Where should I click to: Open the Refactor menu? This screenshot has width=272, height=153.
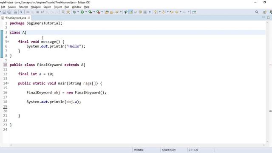pos(23,7)
